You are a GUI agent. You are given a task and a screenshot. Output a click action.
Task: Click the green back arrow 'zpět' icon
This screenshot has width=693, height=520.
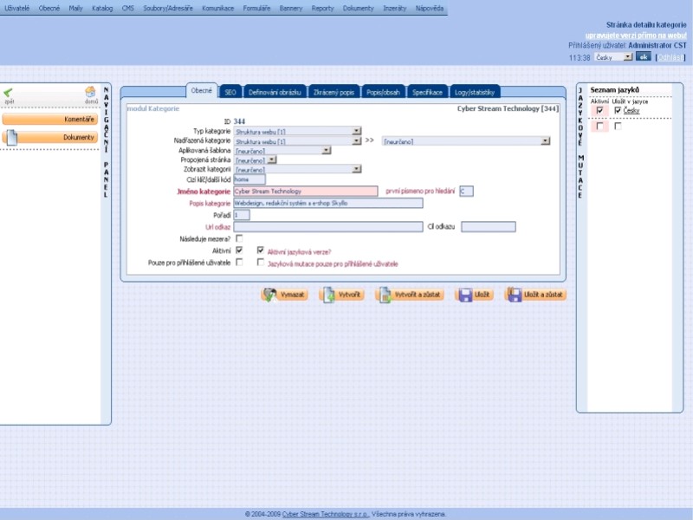coord(9,92)
